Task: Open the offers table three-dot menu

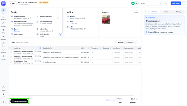Action: pos(137,42)
